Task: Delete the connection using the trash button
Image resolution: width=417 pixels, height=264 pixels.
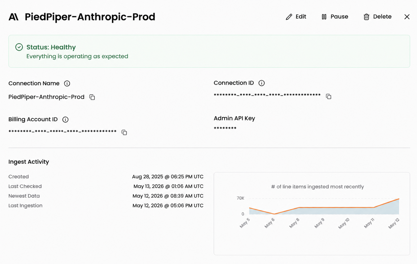Action: pos(377,17)
